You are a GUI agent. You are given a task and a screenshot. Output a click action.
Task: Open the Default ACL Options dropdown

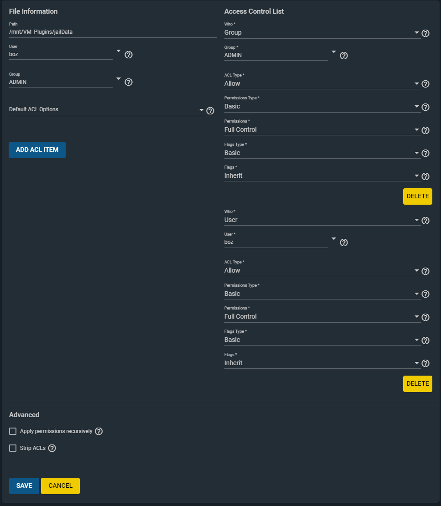pos(107,110)
